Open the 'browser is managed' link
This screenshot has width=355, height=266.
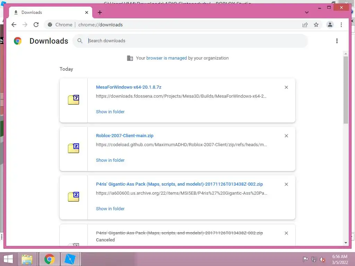coord(166,58)
